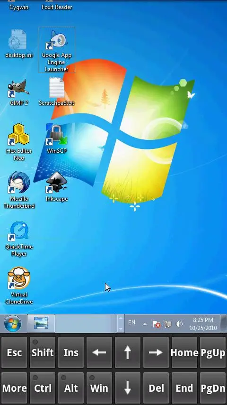Select Google App Engine Launcher shortcut

point(57,50)
